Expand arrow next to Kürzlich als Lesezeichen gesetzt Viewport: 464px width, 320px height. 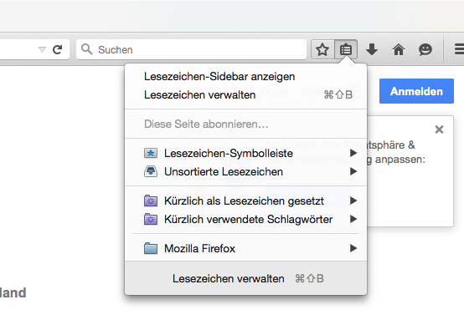pos(353,201)
